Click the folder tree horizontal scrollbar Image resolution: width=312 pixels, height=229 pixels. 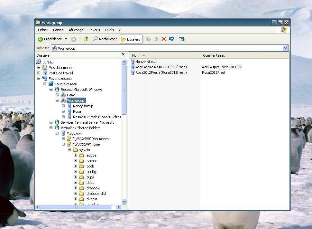76,207
